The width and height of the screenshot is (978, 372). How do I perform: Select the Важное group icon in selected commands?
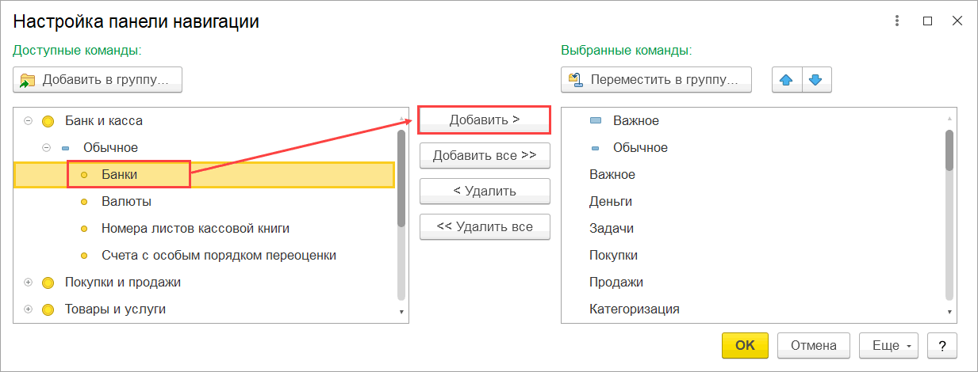pyautogui.click(x=596, y=121)
